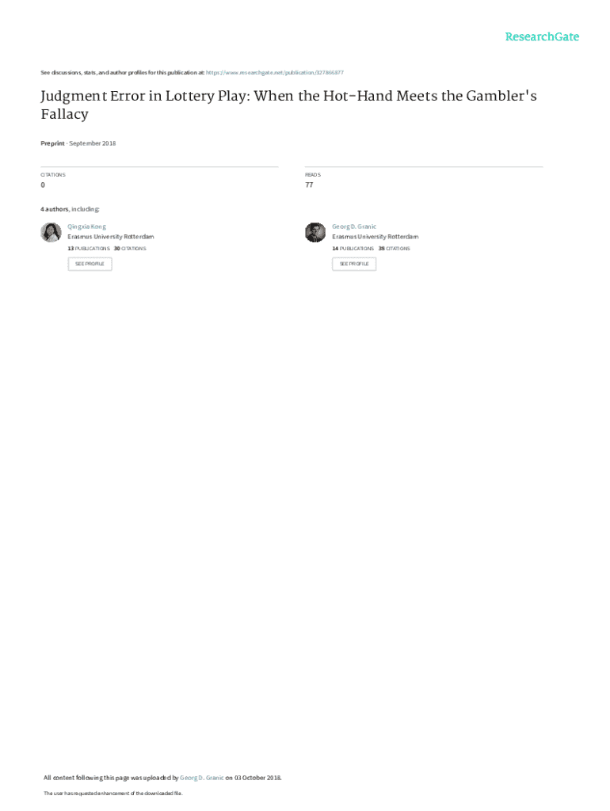Open the researchgate.net publication URL link
The image size is (610, 811).
click(274, 72)
